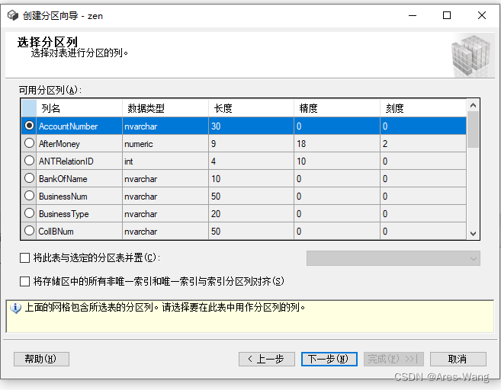
Task: Click the numeric data type cell
Action: click(x=165, y=143)
